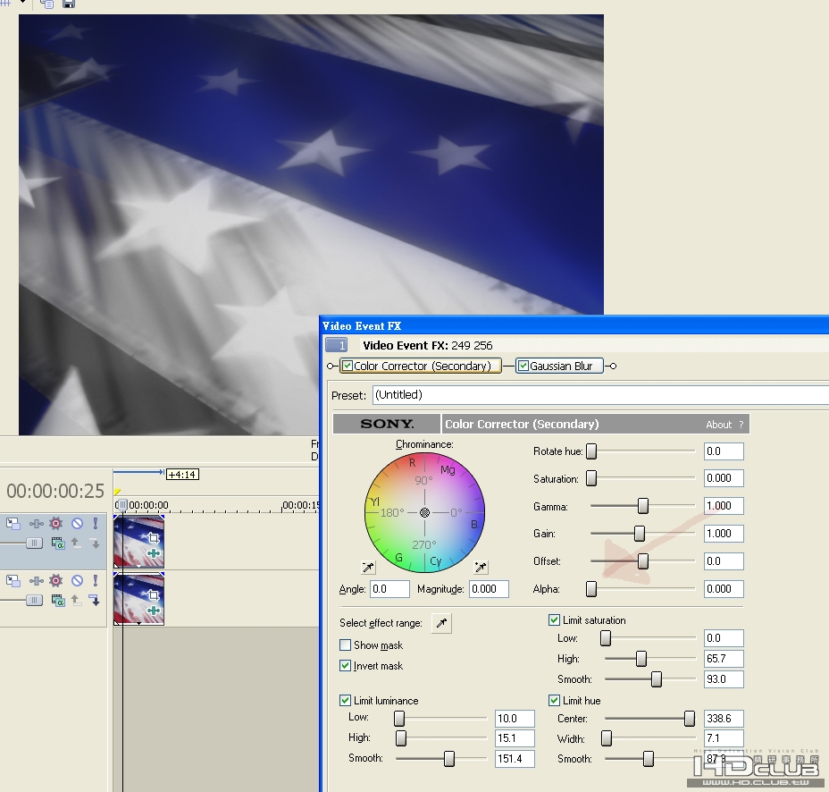Click the Limit saturation High slider handle
Viewport: 829px width, 792px height.
(x=641, y=659)
